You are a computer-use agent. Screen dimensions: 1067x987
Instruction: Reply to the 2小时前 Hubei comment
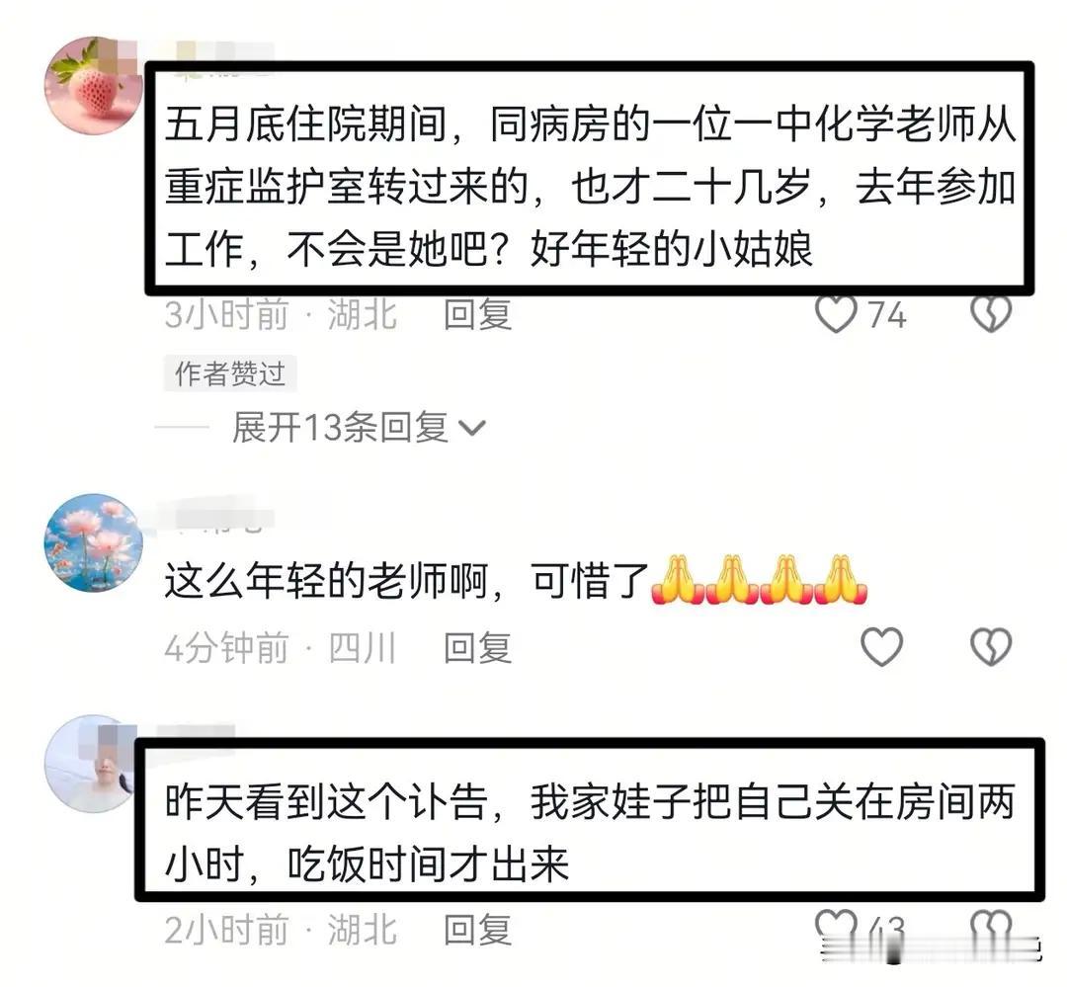coord(478,930)
